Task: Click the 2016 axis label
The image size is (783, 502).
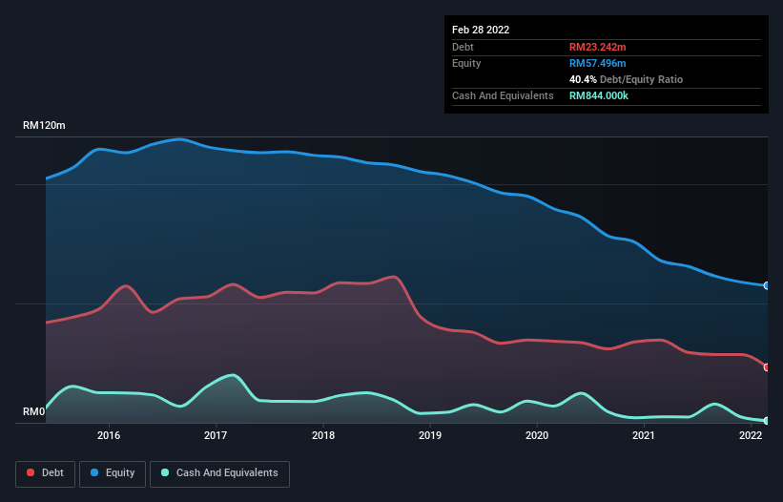Action: click(x=109, y=435)
